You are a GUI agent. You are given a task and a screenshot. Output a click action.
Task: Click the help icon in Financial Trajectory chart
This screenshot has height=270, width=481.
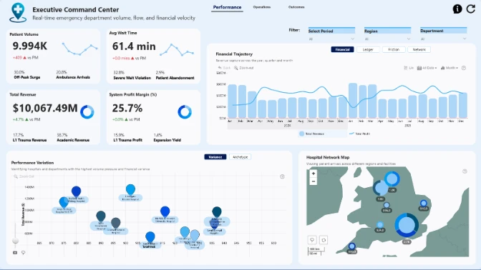(x=464, y=68)
